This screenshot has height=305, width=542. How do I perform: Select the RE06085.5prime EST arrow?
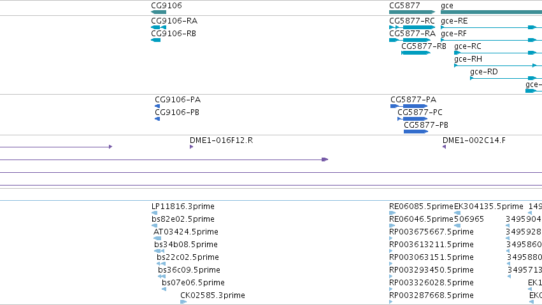click(392, 213)
